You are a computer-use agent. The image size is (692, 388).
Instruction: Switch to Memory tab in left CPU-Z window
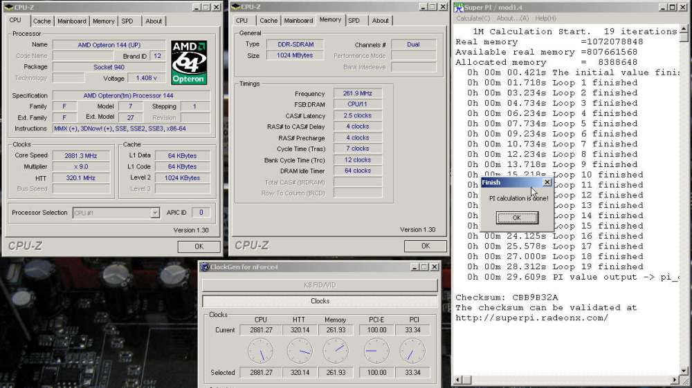[x=103, y=21]
